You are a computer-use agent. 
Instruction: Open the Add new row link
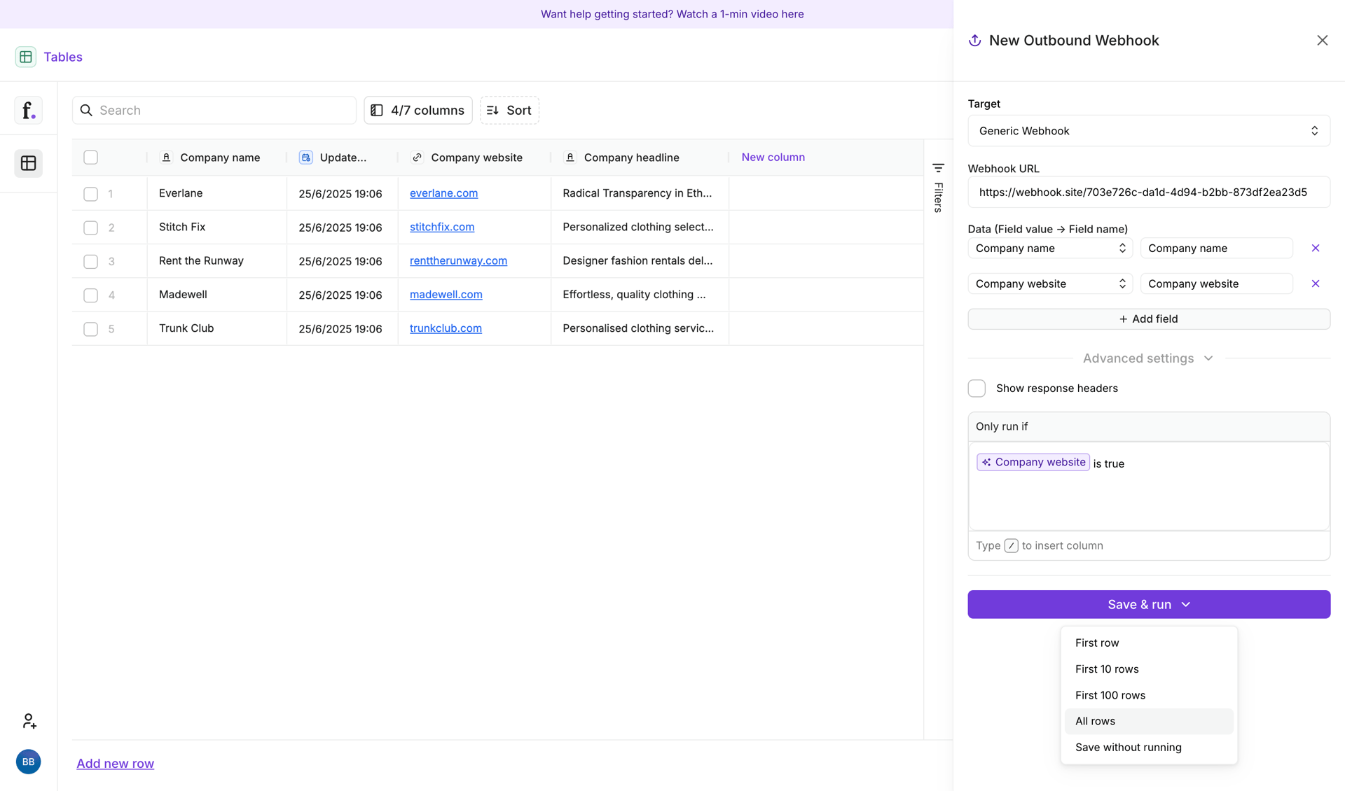coord(115,763)
